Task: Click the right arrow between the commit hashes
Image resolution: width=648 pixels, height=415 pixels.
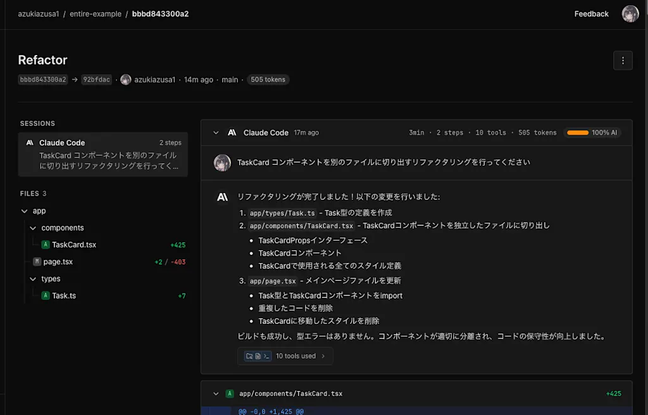Action: coord(75,80)
